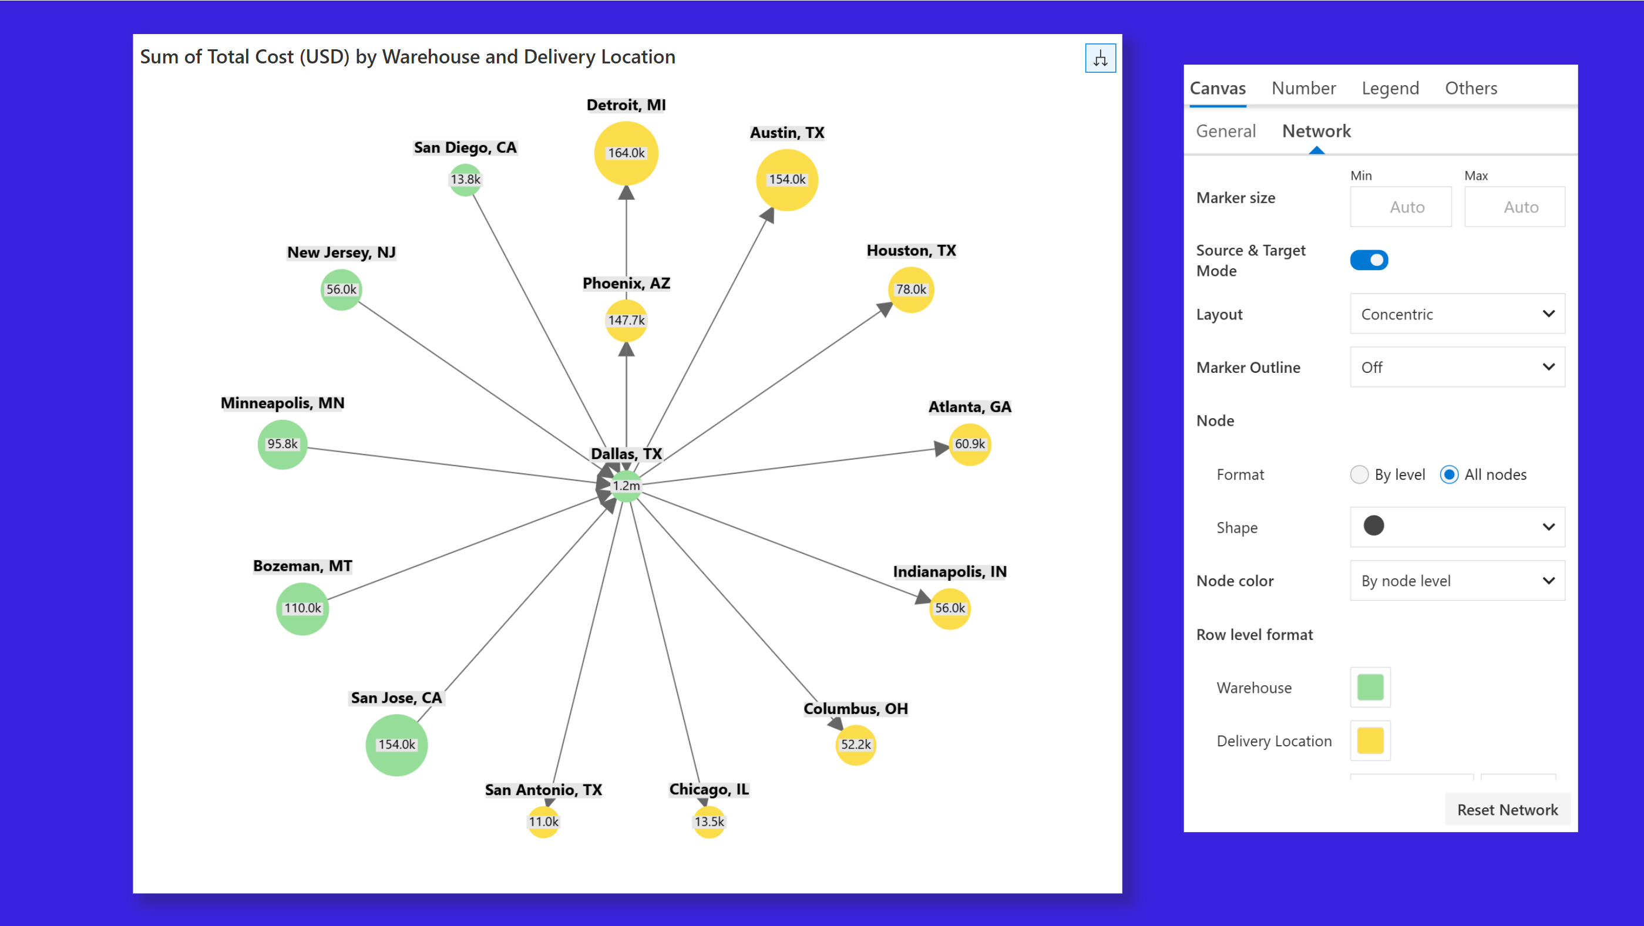1644x926 pixels.
Task: Select All nodes format radio button
Action: pyautogui.click(x=1449, y=475)
